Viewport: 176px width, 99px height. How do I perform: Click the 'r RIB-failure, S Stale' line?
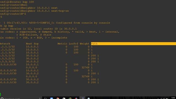[x=34, y=35]
